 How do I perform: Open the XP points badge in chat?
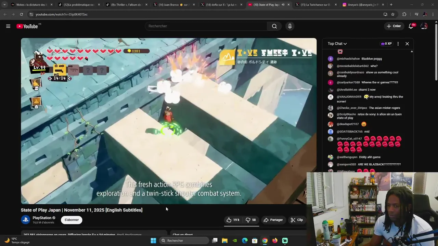tap(386, 44)
